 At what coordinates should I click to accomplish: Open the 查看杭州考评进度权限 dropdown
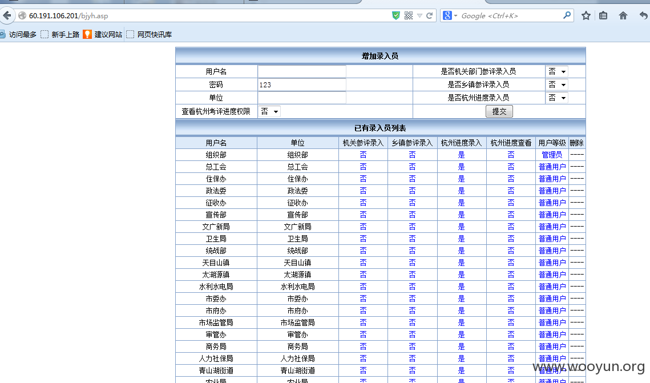pyautogui.click(x=269, y=111)
